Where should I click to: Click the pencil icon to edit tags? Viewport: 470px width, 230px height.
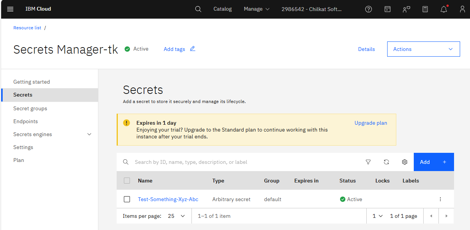193,49
